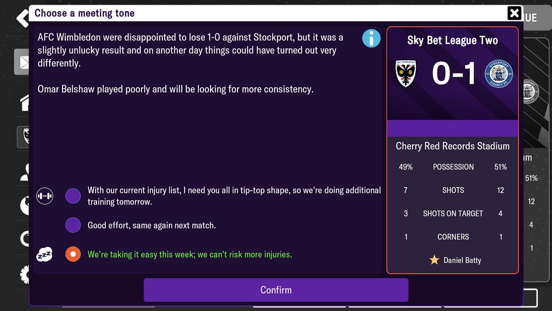Click the sleeping zzz rest icon

click(x=45, y=254)
